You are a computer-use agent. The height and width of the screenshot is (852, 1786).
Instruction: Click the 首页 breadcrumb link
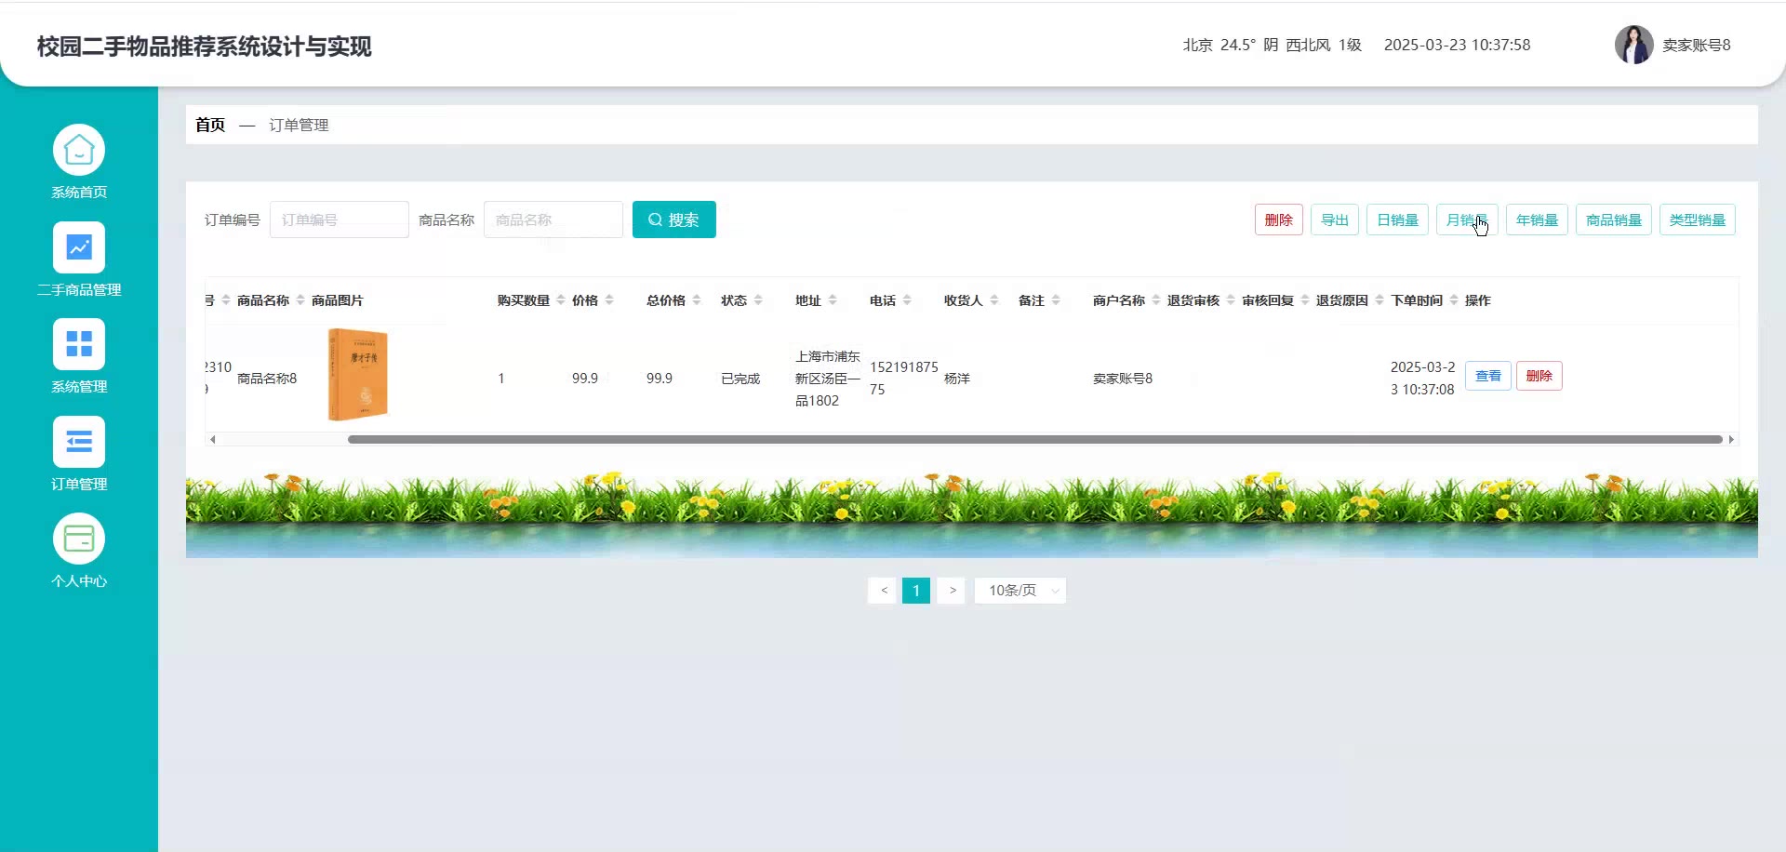pos(210,125)
